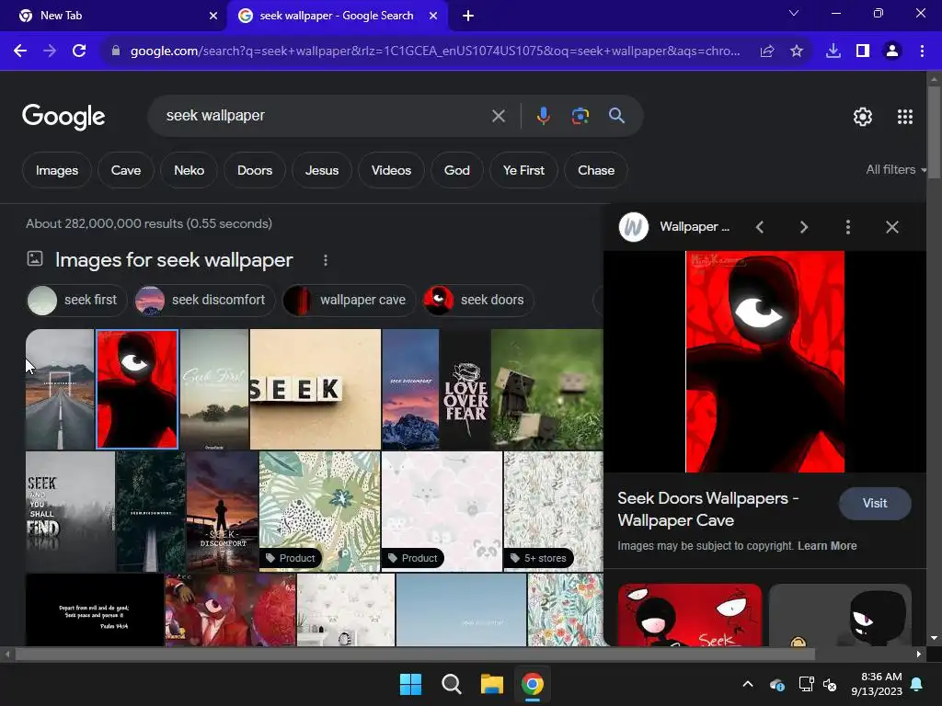The height and width of the screenshot is (706, 942).
Task: Choose the seek first suggestion chip
Action: coord(77,301)
